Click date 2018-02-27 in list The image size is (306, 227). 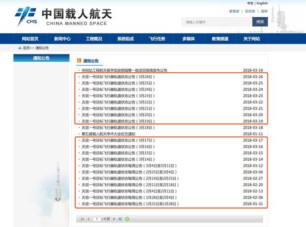[253, 179]
